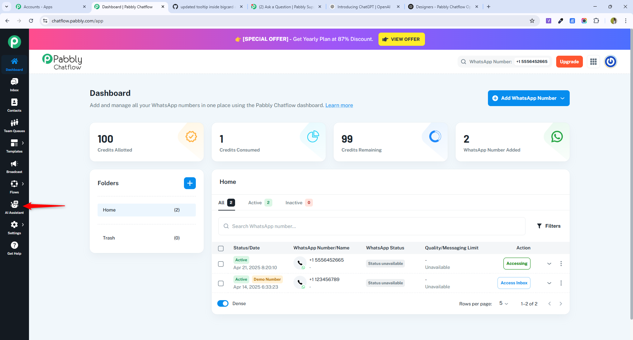The height and width of the screenshot is (340, 633).
Task: Select all rows via header checkbox
Action: point(221,248)
